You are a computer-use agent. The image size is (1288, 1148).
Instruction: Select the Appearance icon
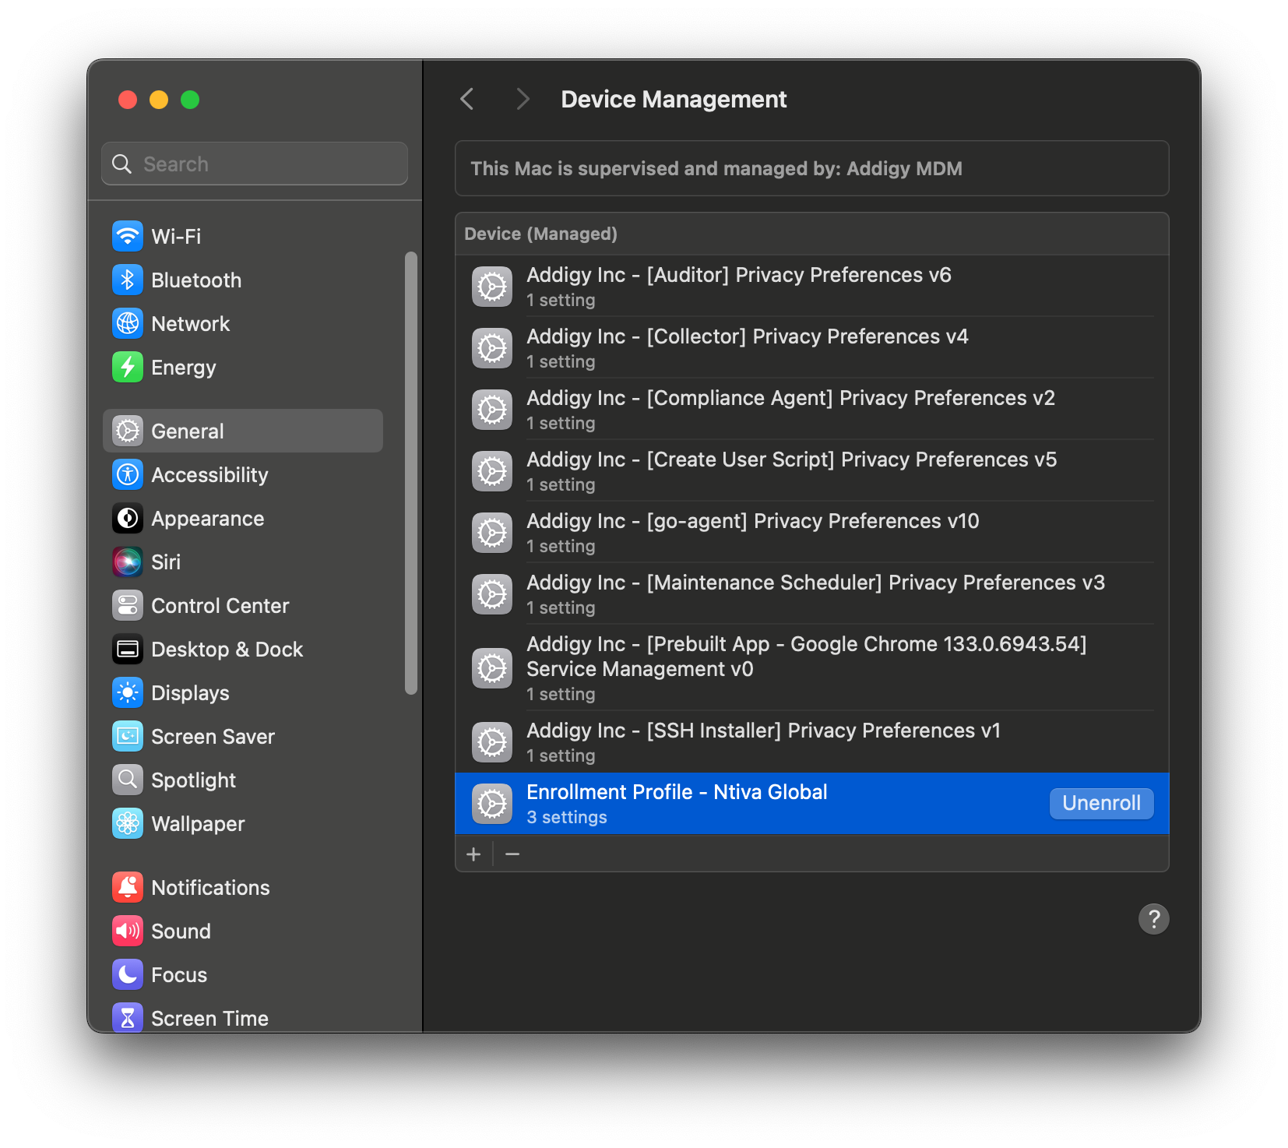128,518
